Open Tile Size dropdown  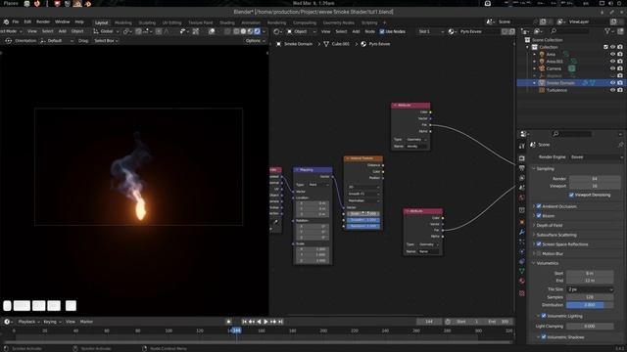590,289
